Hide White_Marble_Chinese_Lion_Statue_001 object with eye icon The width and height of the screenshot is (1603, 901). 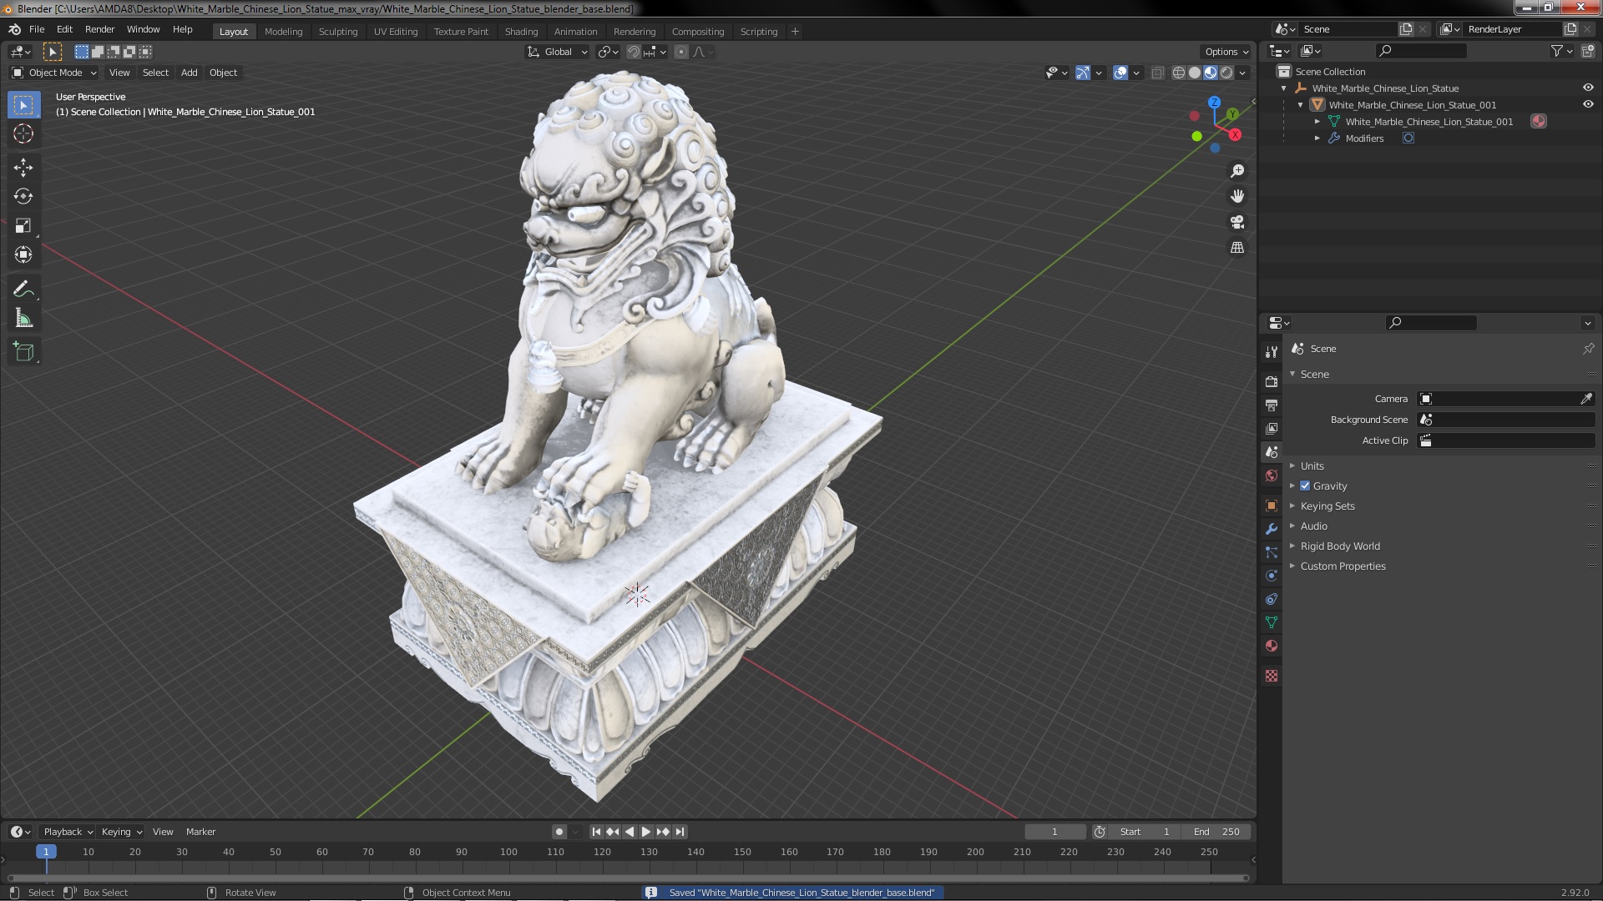click(1588, 105)
